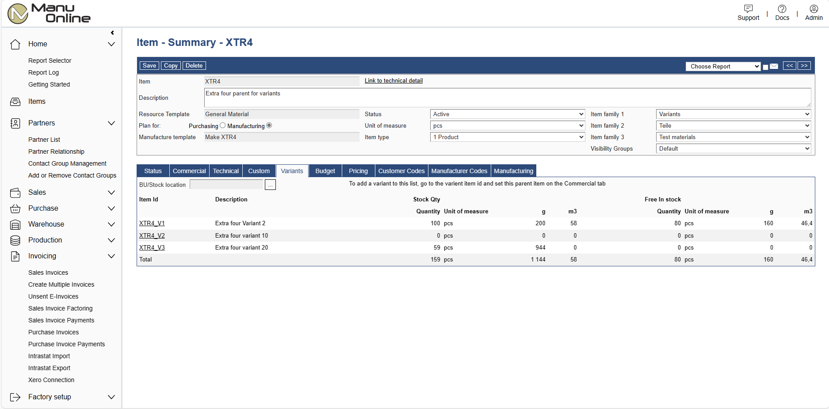This screenshot has height=409, width=829.
Task: Click the Save button
Action: click(149, 65)
